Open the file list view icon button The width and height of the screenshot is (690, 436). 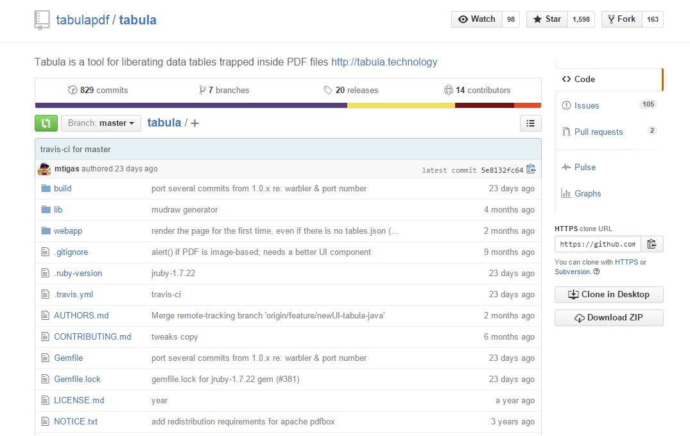coord(531,123)
